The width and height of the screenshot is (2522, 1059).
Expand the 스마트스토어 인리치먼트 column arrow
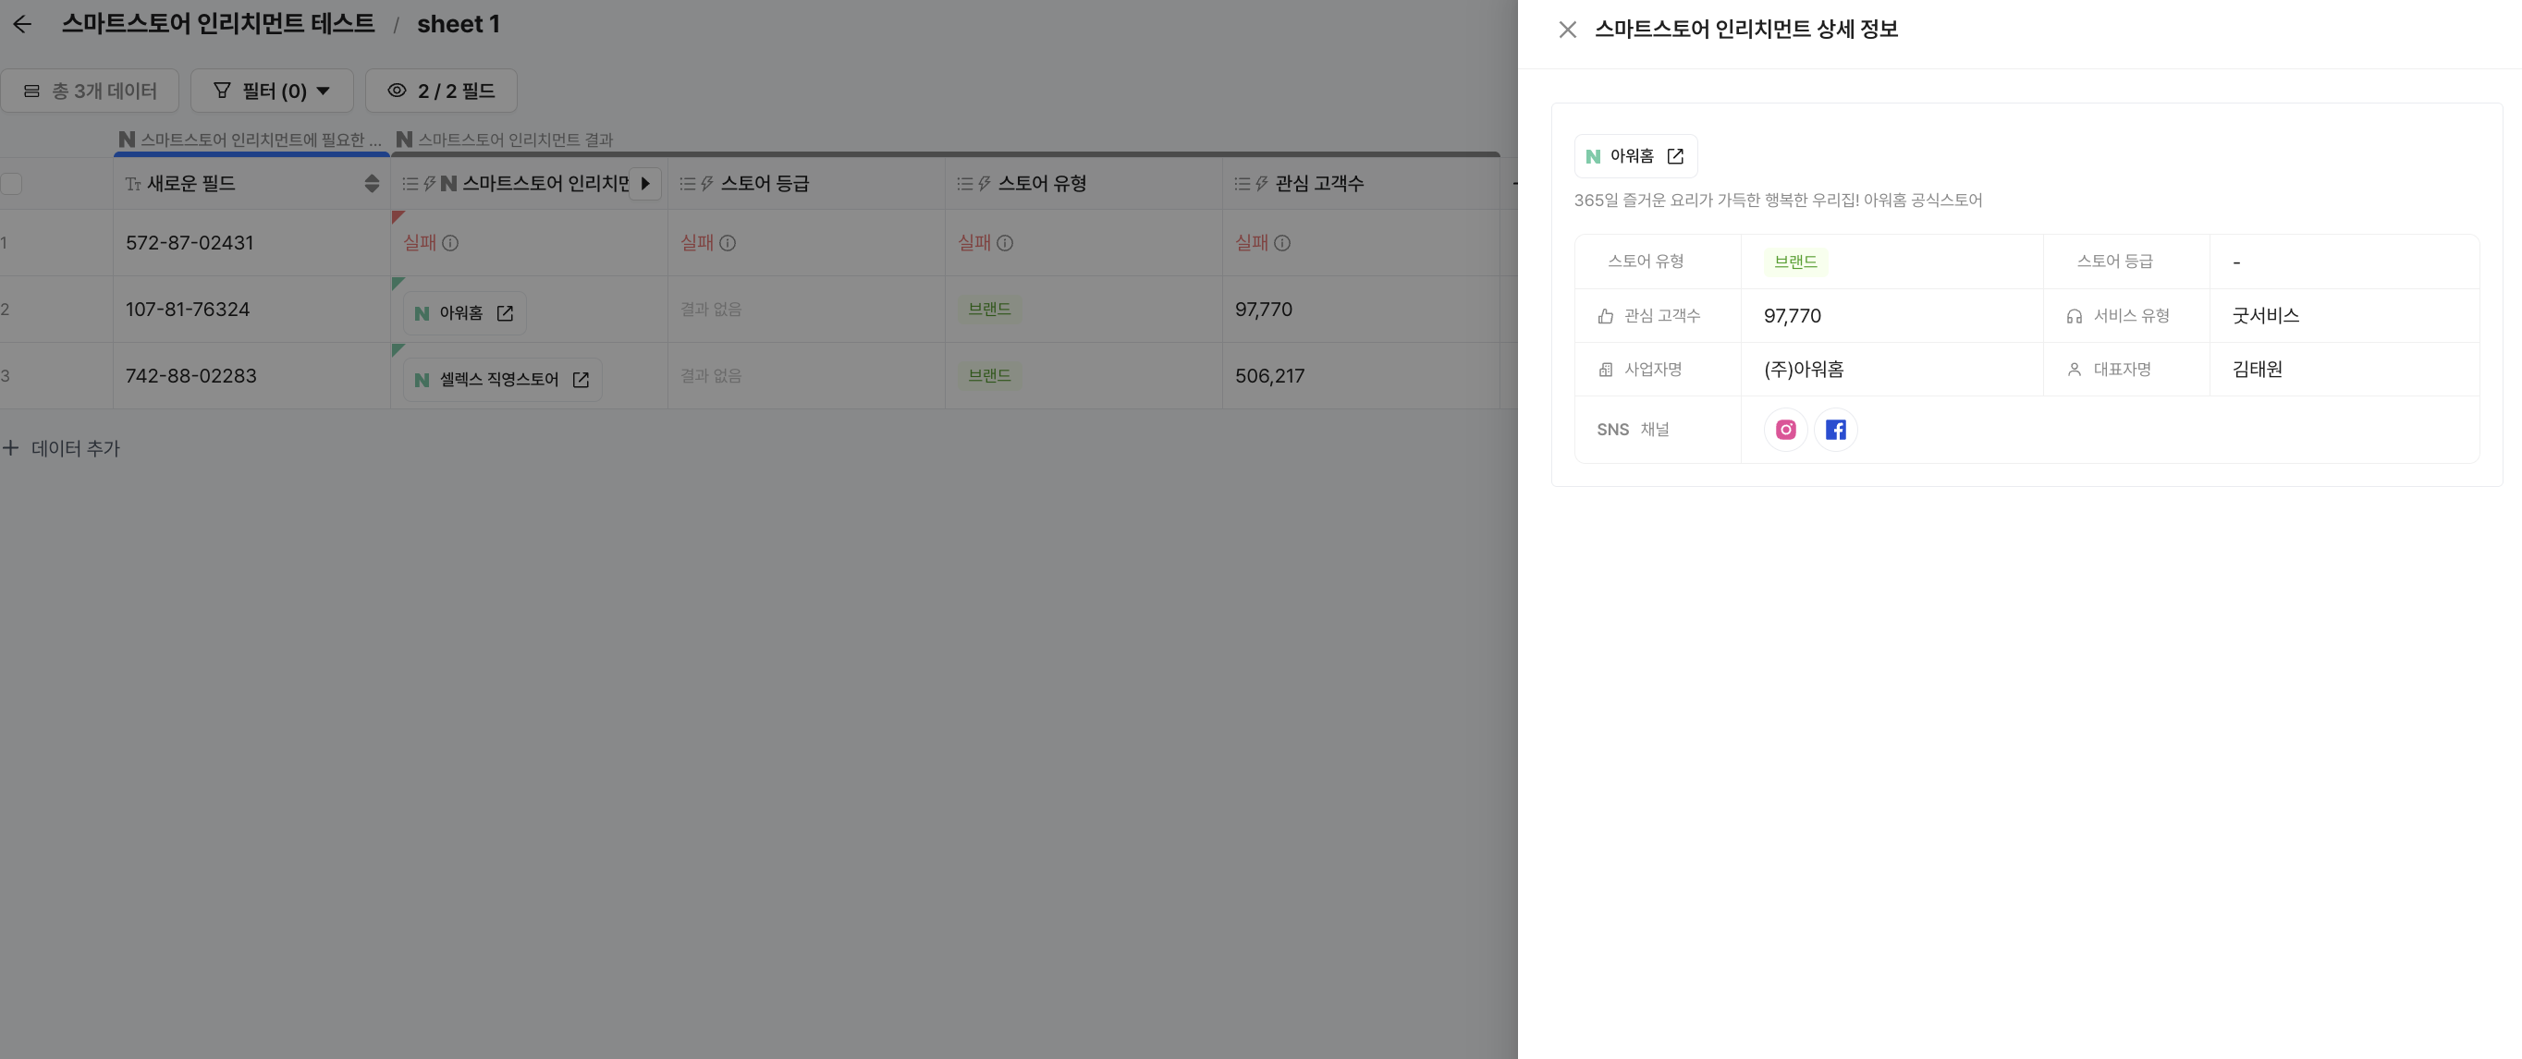coord(645,184)
